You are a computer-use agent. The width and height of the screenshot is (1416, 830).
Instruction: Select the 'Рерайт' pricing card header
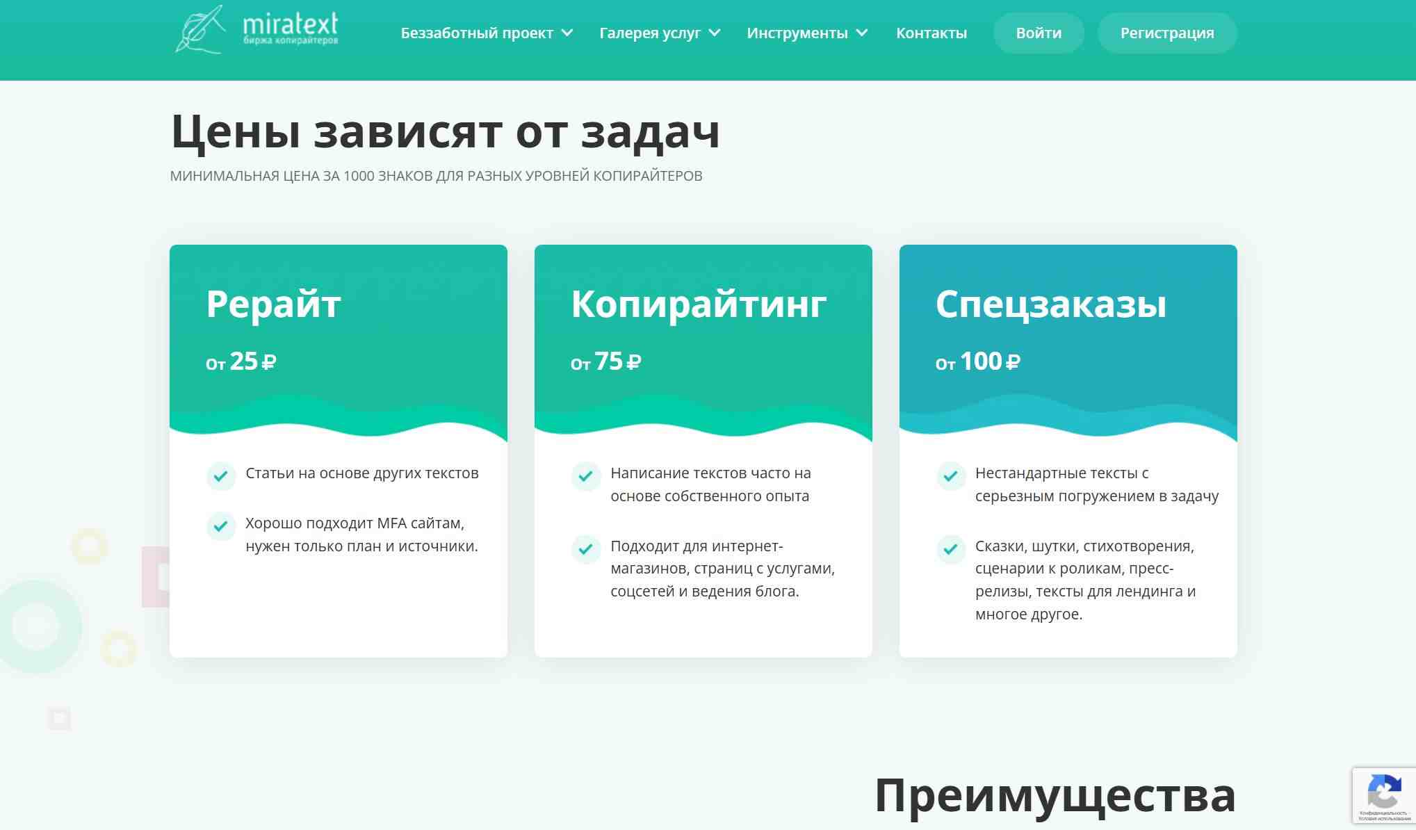273,304
